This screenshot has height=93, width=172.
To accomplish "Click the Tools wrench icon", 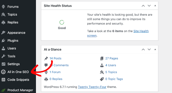I will 3,56.
